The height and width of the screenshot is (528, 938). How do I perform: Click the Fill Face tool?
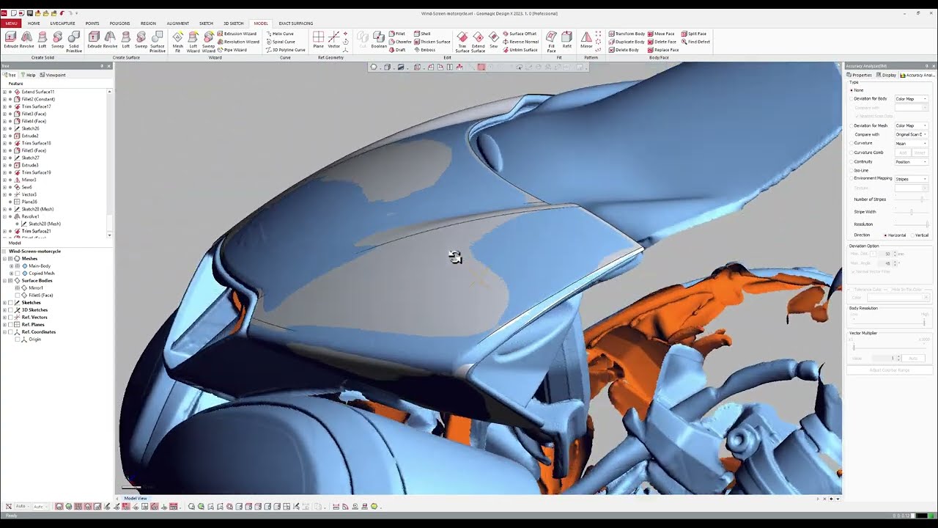[551, 42]
